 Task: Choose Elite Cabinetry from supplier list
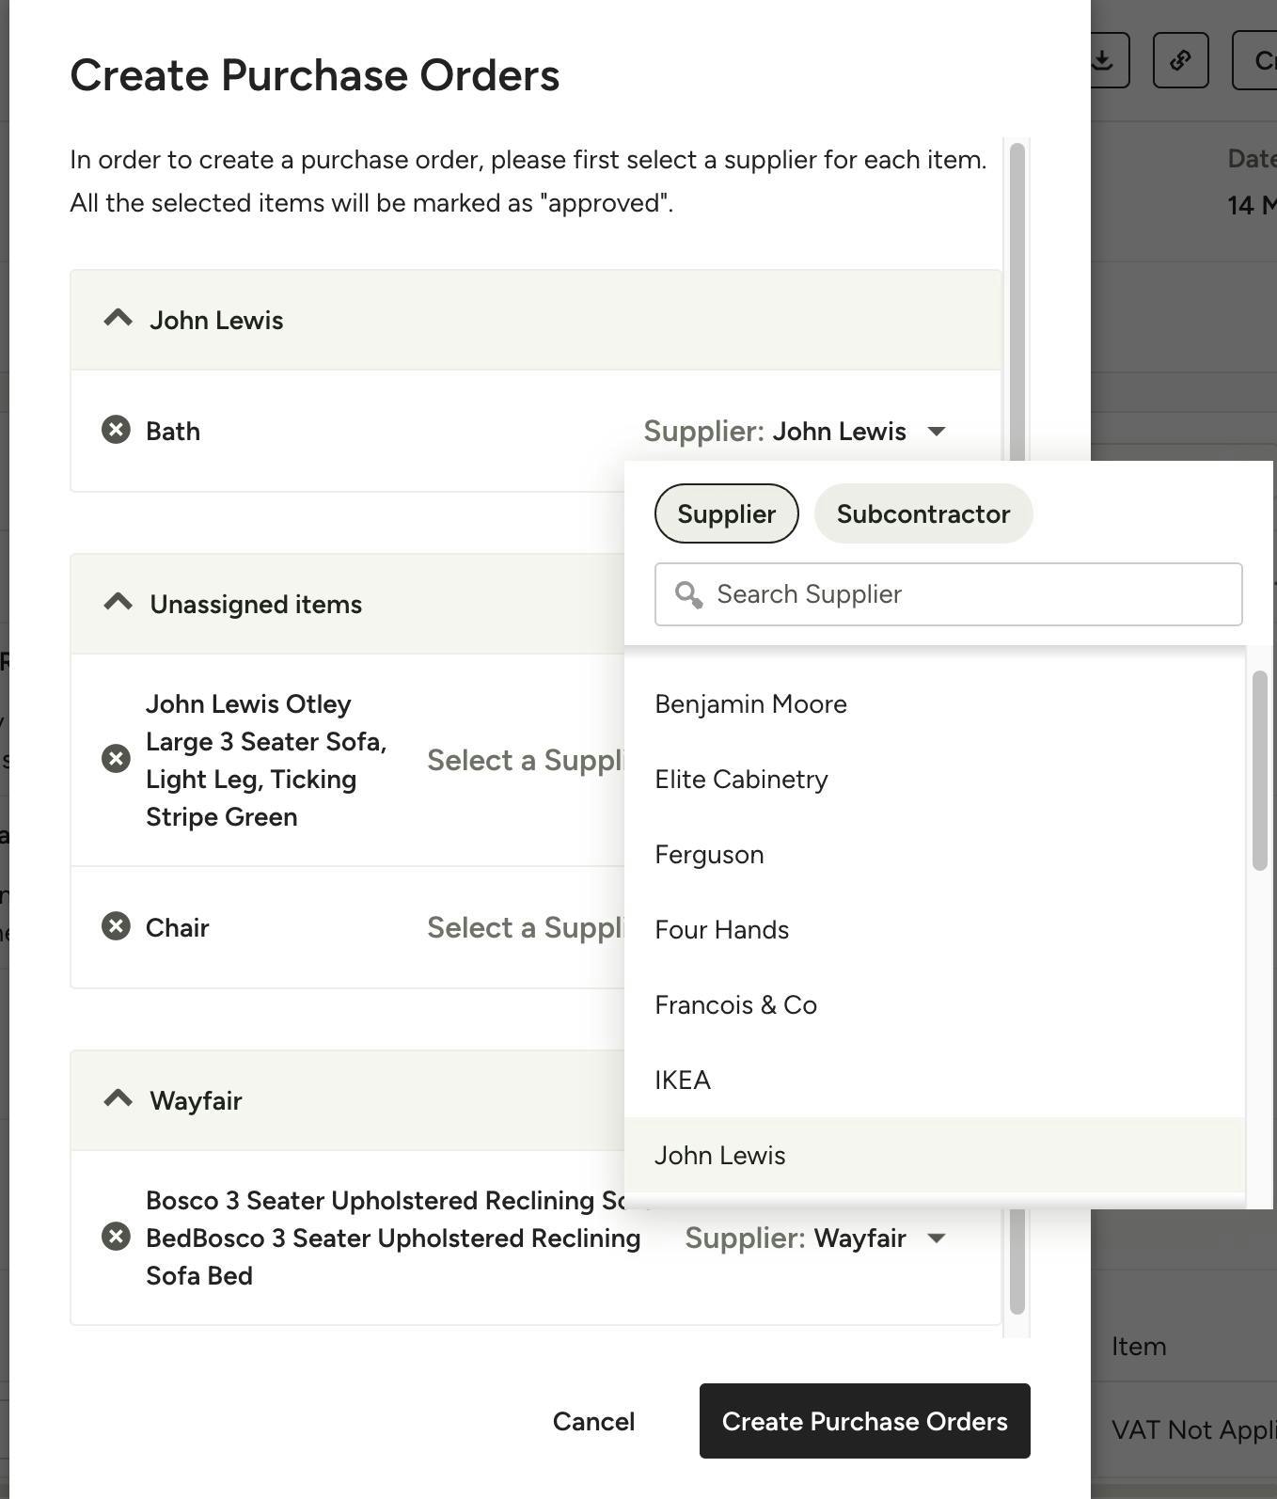click(x=935, y=780)
